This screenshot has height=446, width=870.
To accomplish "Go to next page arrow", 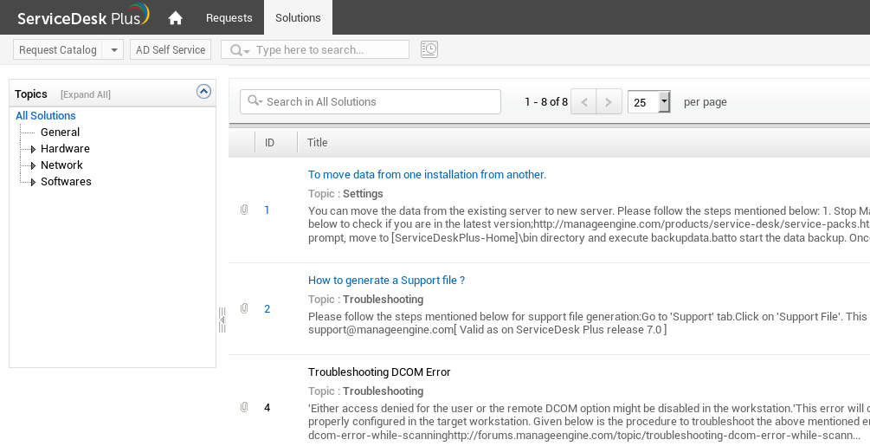I will (x=609, y=102).
